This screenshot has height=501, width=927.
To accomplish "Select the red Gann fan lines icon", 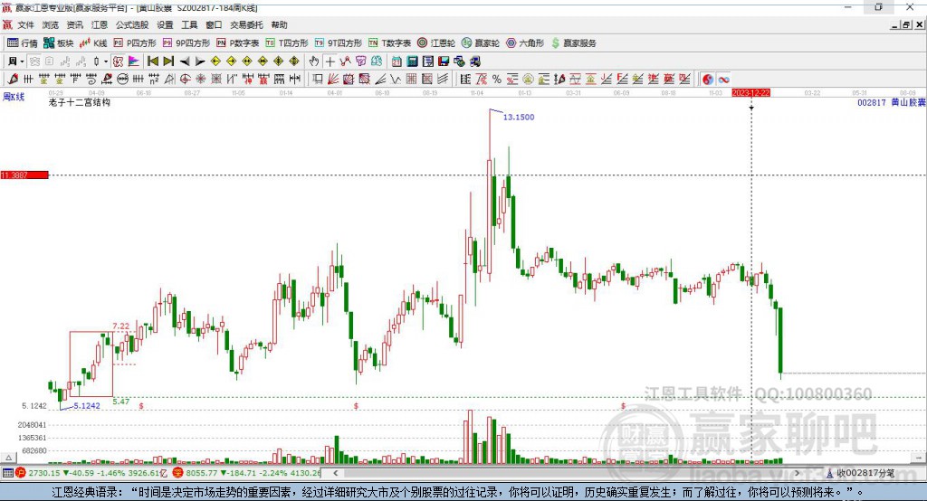I will pos(333,80).
